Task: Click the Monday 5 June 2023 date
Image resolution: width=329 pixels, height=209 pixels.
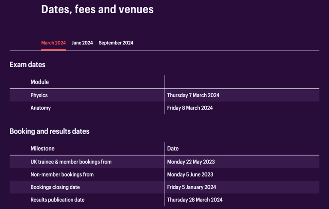Action: coord(190,175)
